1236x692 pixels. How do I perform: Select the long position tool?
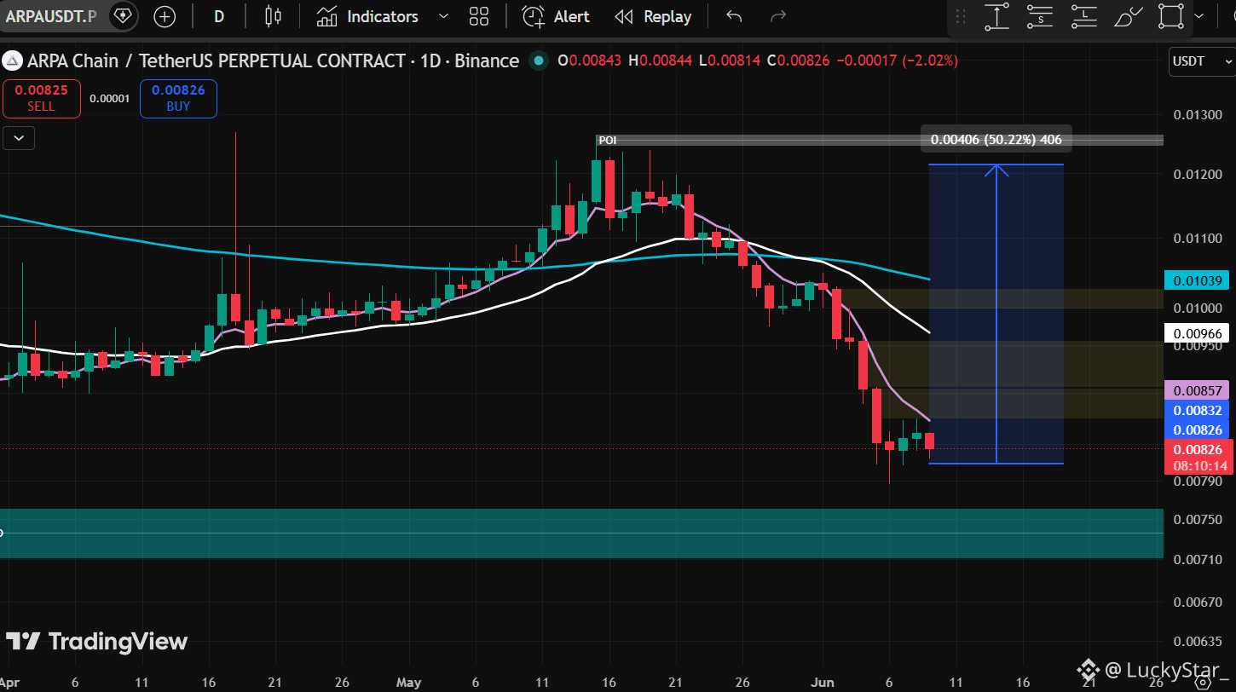pyautogui.click(x=1083, y=17)
